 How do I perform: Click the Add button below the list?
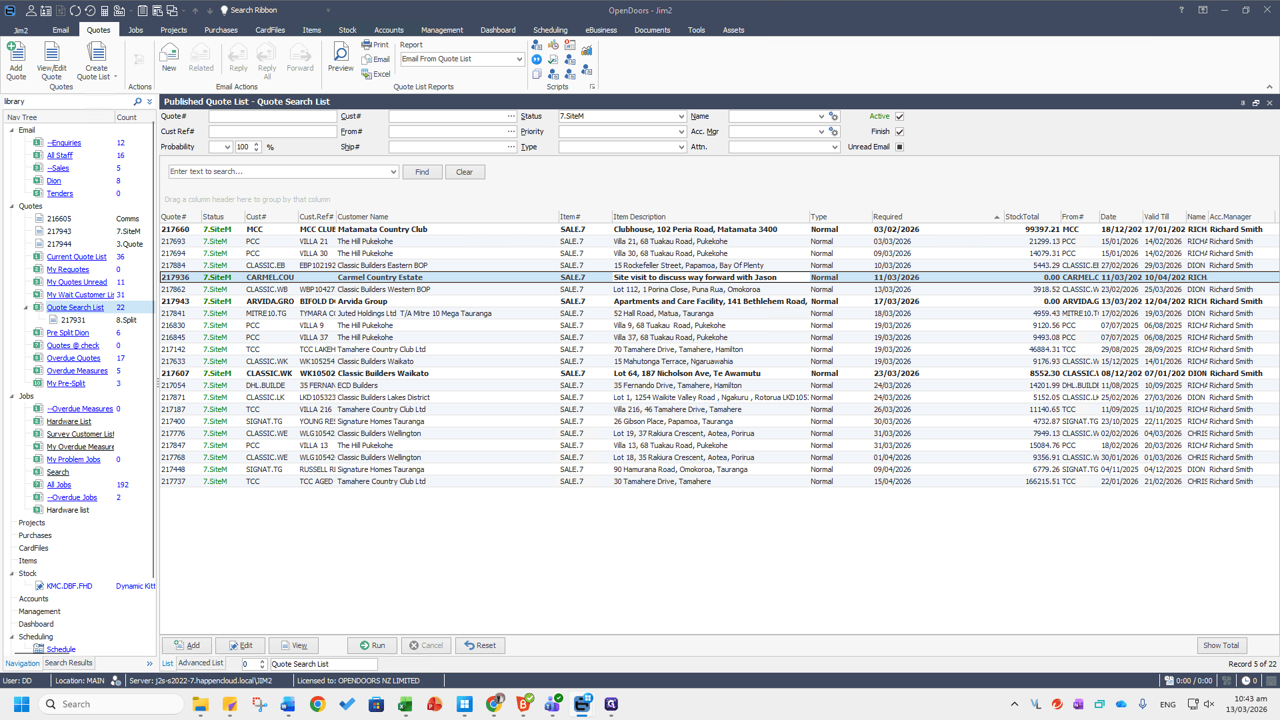pyautogui.click(x=187, y=645)
